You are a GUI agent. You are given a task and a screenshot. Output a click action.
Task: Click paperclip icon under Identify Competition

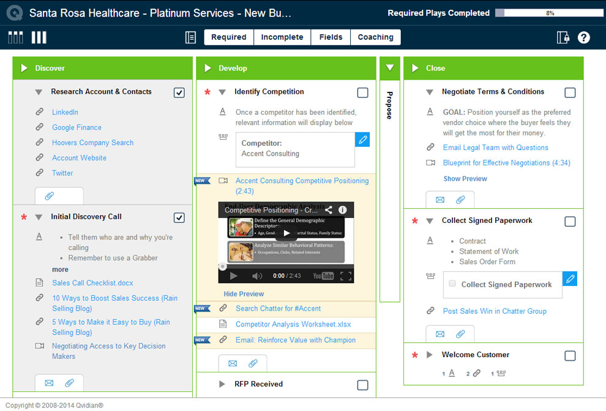[x=253, y=363]
